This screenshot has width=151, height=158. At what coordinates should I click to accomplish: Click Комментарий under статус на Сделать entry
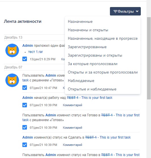pyautogui.click(x=73, y=145)
